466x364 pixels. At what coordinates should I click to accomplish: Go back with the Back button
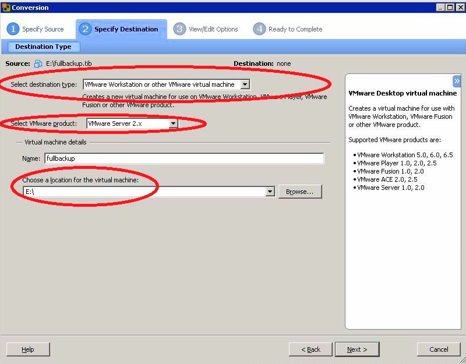coord(310,349)
